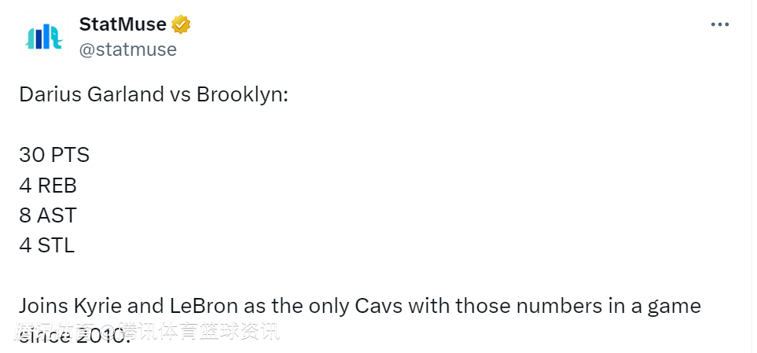Click the "Darius Garland" name in the tweet
This screenshot has width=757, height=353.
coord(92,94)
